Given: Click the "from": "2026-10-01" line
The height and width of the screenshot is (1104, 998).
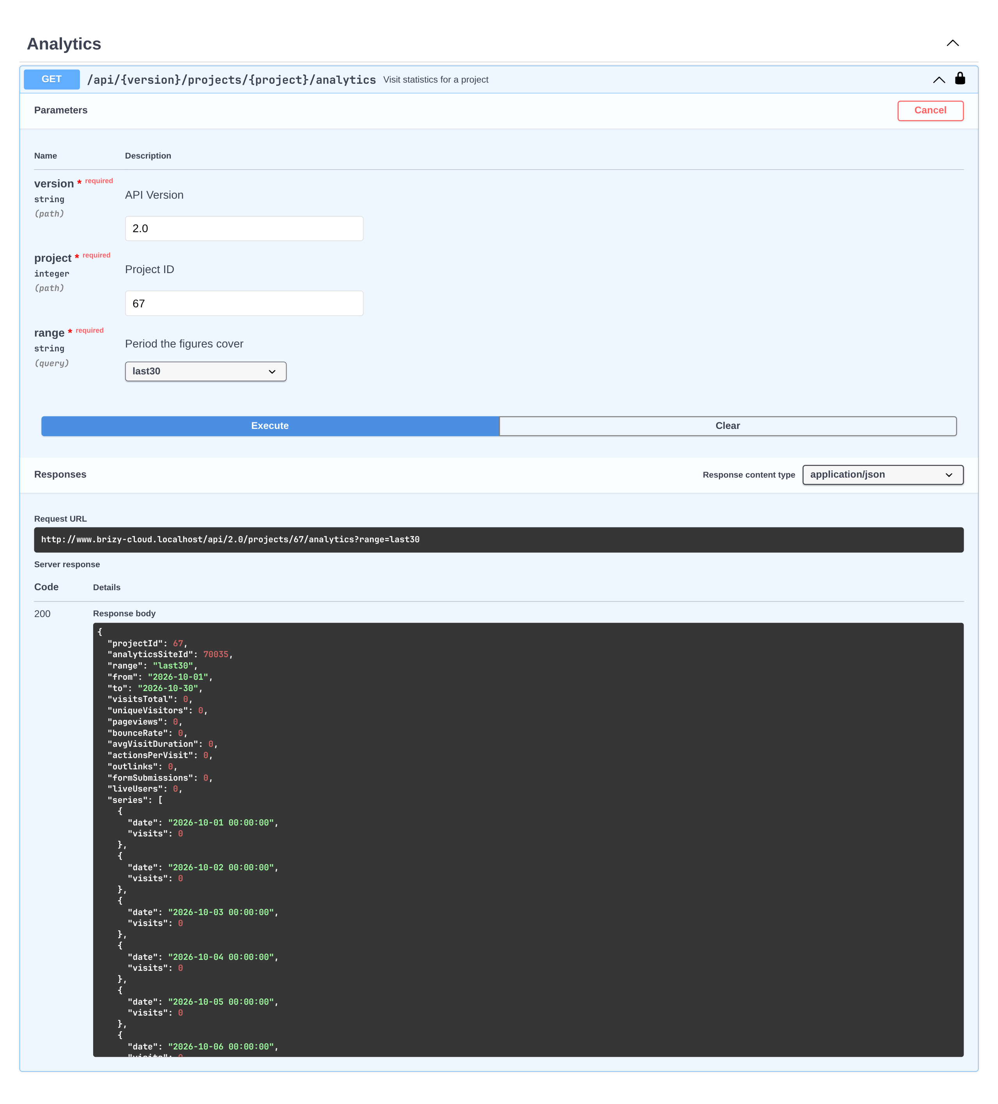Looking at the screenshot, I should 159,677.
